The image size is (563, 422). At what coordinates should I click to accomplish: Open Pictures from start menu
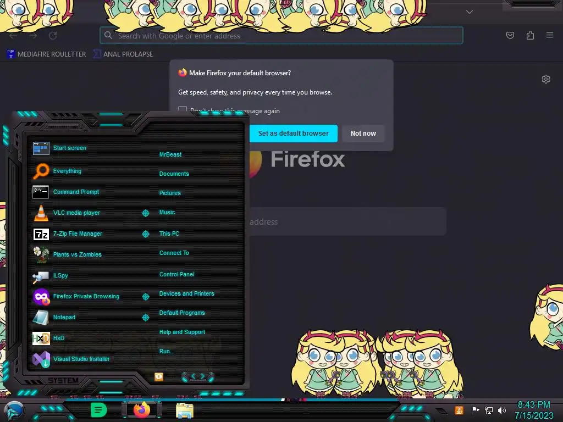click(170, 193)
